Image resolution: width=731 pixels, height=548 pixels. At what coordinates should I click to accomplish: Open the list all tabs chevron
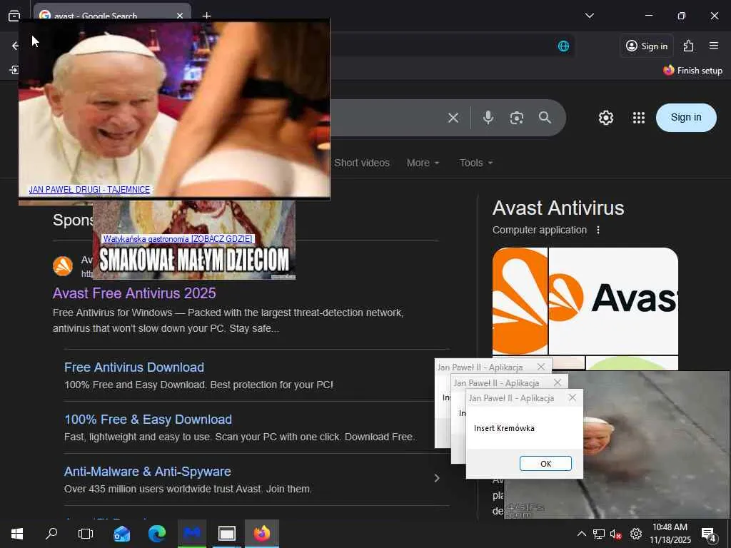[589, 16]
